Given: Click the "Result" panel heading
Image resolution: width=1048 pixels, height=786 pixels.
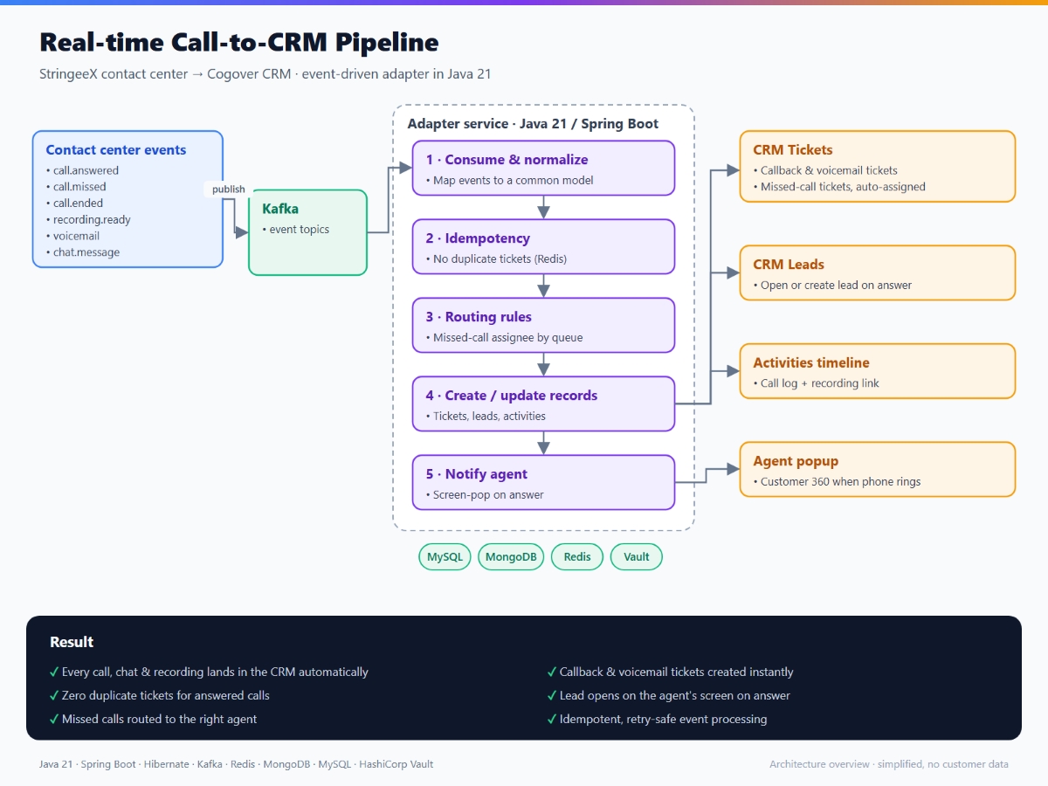Looking at the screenshot, I should tap(72, 642).
